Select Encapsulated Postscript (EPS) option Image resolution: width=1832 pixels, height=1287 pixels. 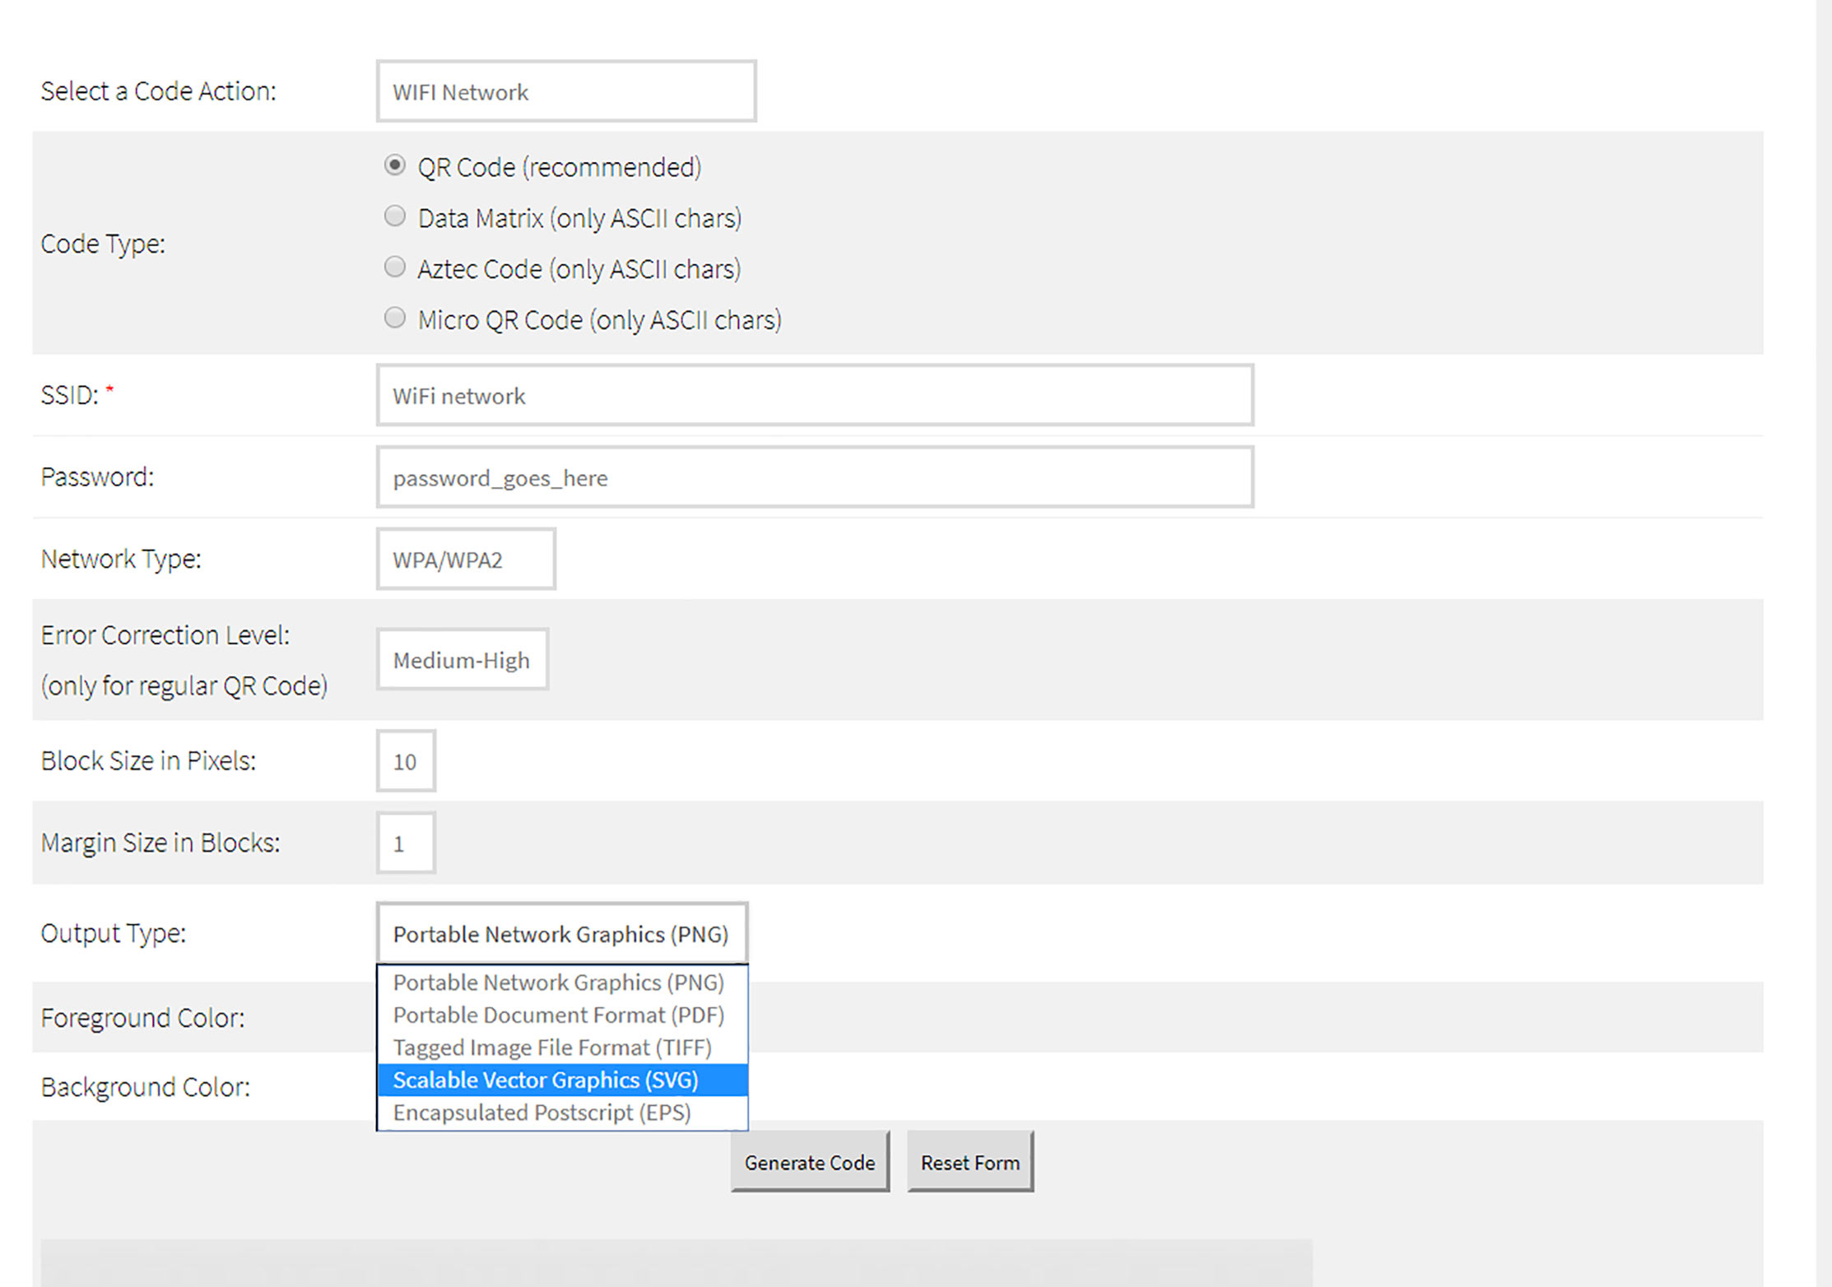point(542,1113)
